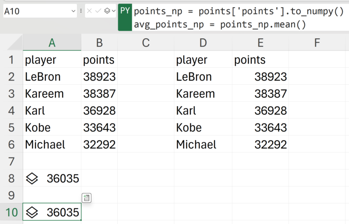Image resolution: width=349 pixels, height=224 pixels.
Task: Click the insert row floating icon
Action: 86,198
